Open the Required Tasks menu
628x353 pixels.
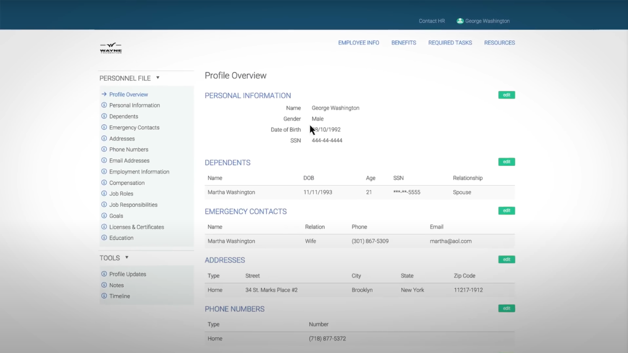click(x=450, y=43)
